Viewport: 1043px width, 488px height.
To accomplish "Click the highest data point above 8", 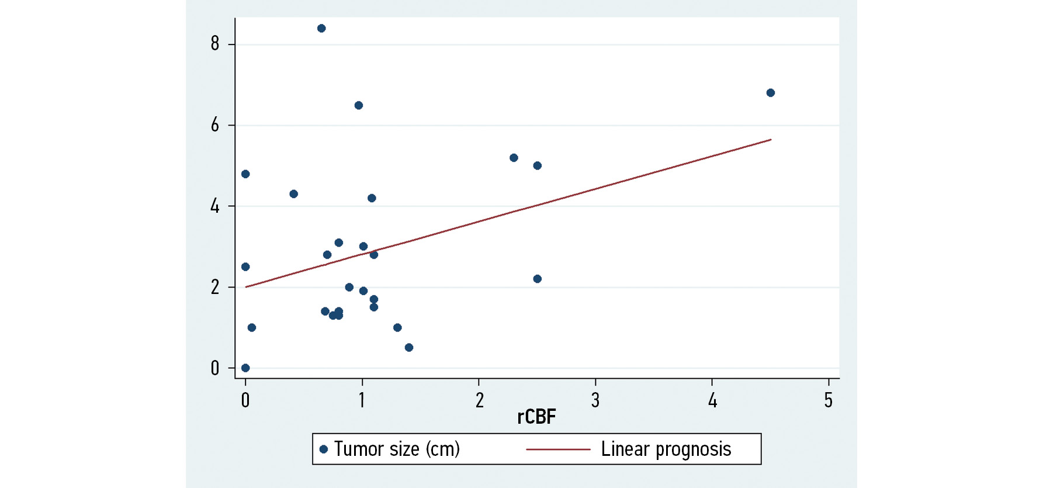I will tap(321, 29).
